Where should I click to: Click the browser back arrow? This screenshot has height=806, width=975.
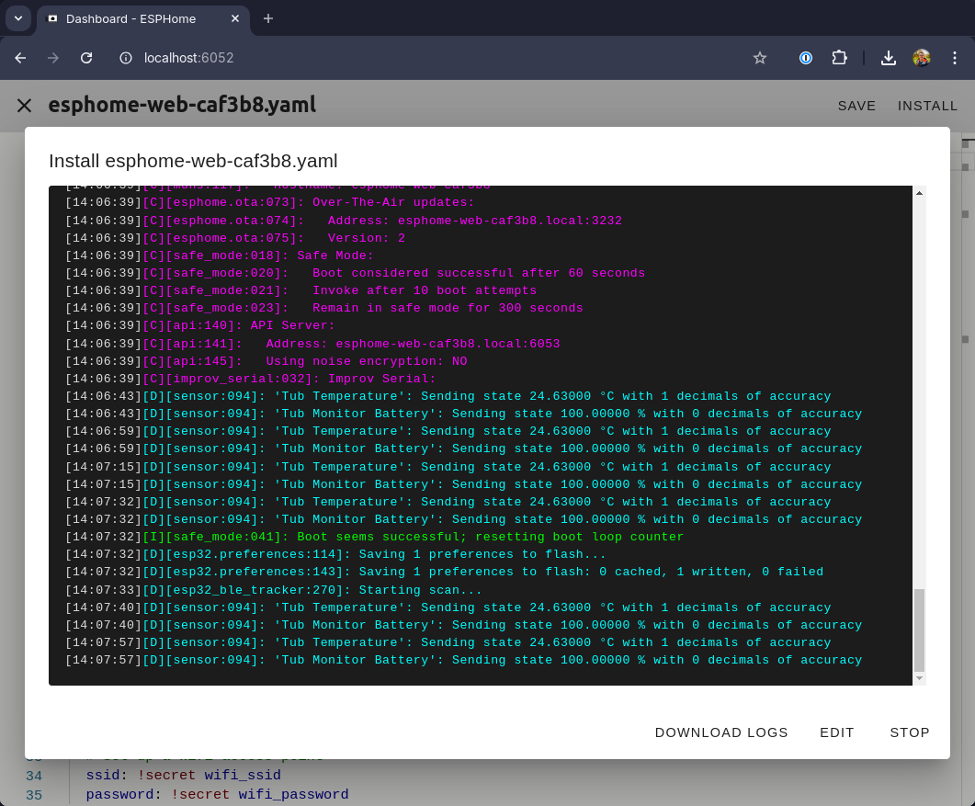tap(21, 58)
